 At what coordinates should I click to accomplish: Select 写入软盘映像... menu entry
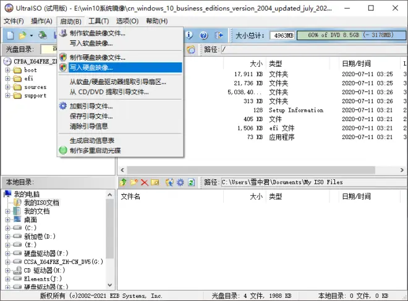[121, 43]
